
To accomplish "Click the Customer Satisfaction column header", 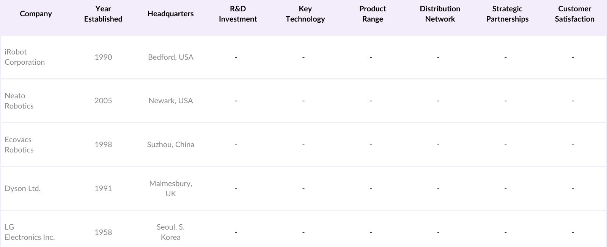I will 574,14.
